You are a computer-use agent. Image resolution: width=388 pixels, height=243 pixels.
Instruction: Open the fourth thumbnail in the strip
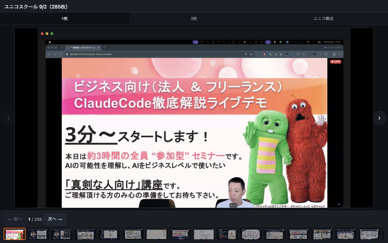[85, 234]
